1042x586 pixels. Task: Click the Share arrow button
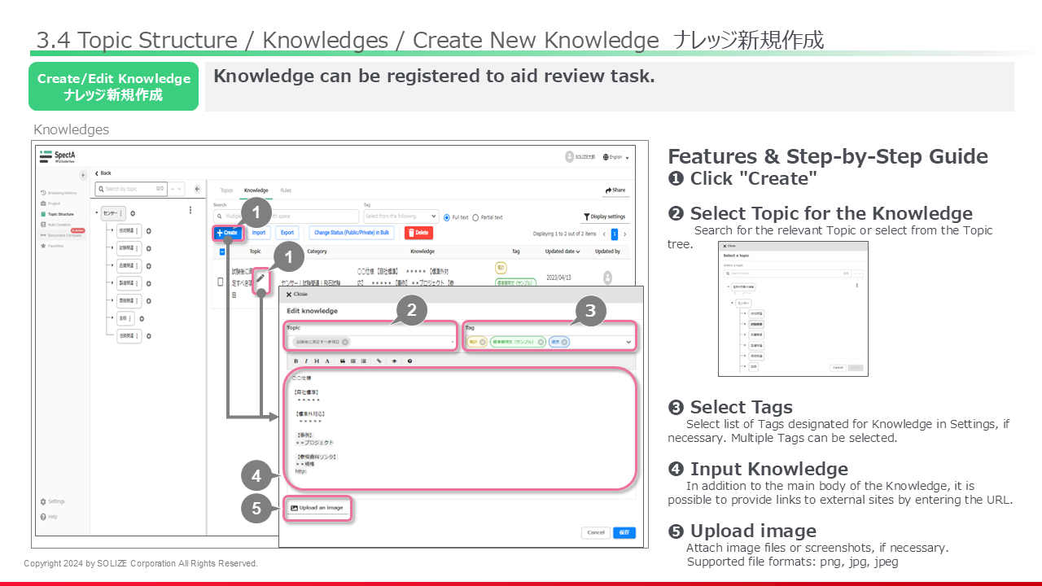(615, 190)
